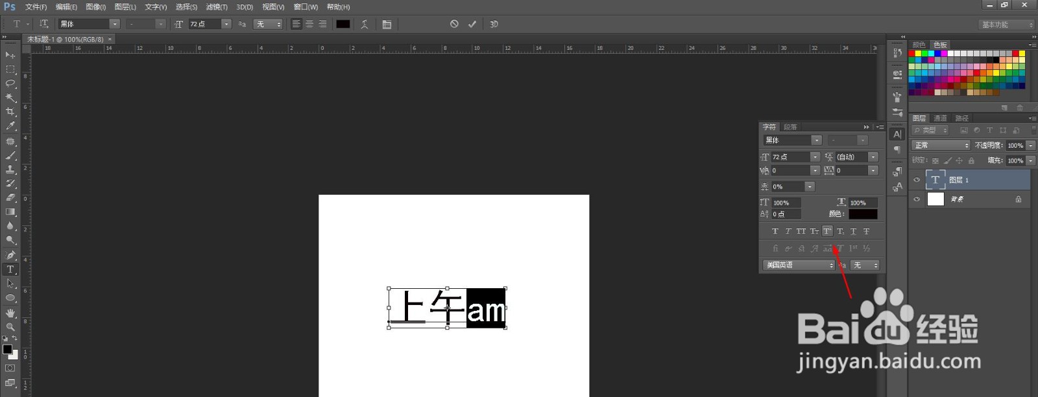Image resolution: width=1038 pixels, height=397 pixels.
Task: Select the Pen tool
Action: [10, 255]
